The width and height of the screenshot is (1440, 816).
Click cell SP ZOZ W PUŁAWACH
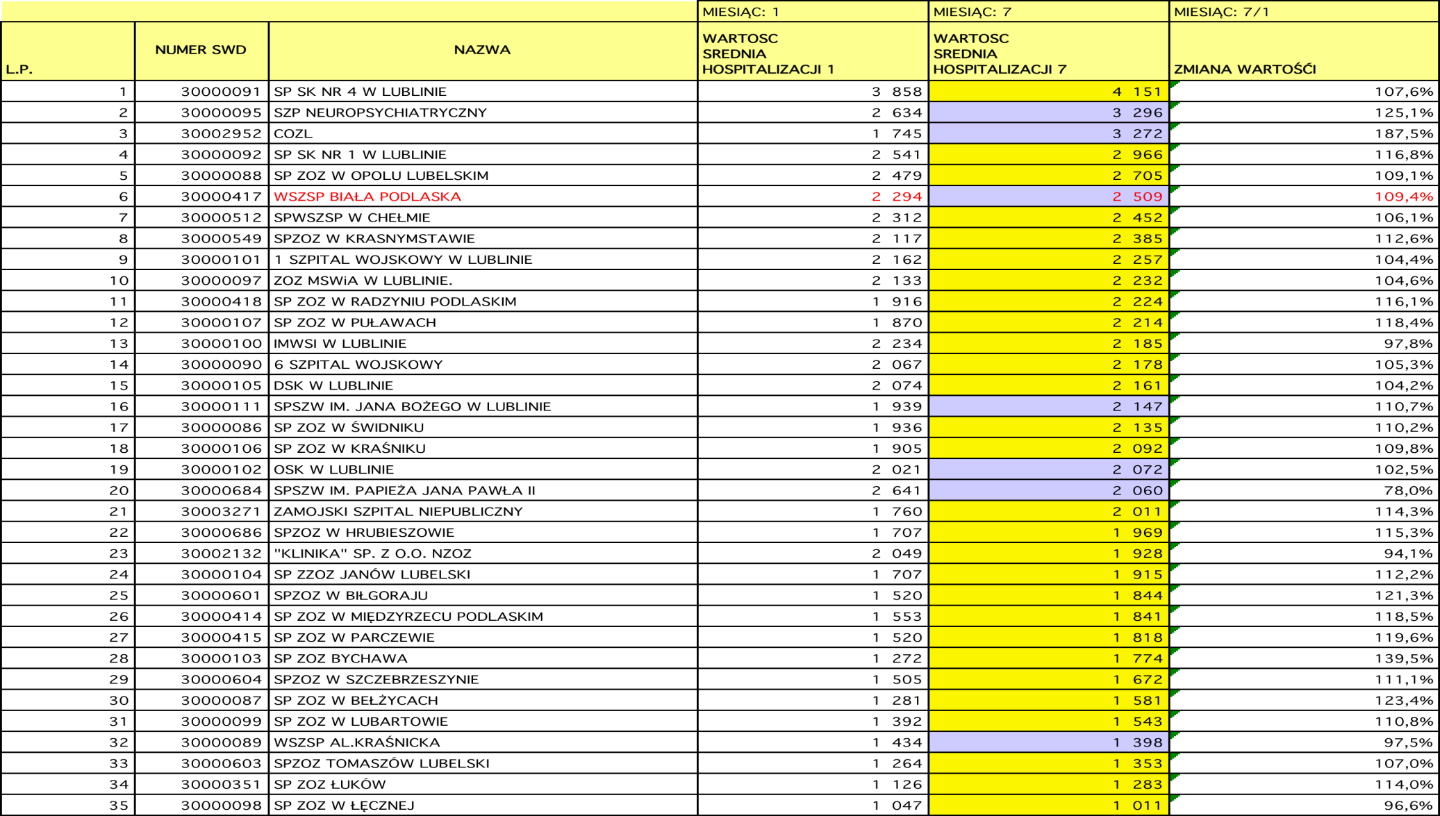pos(483,322)
